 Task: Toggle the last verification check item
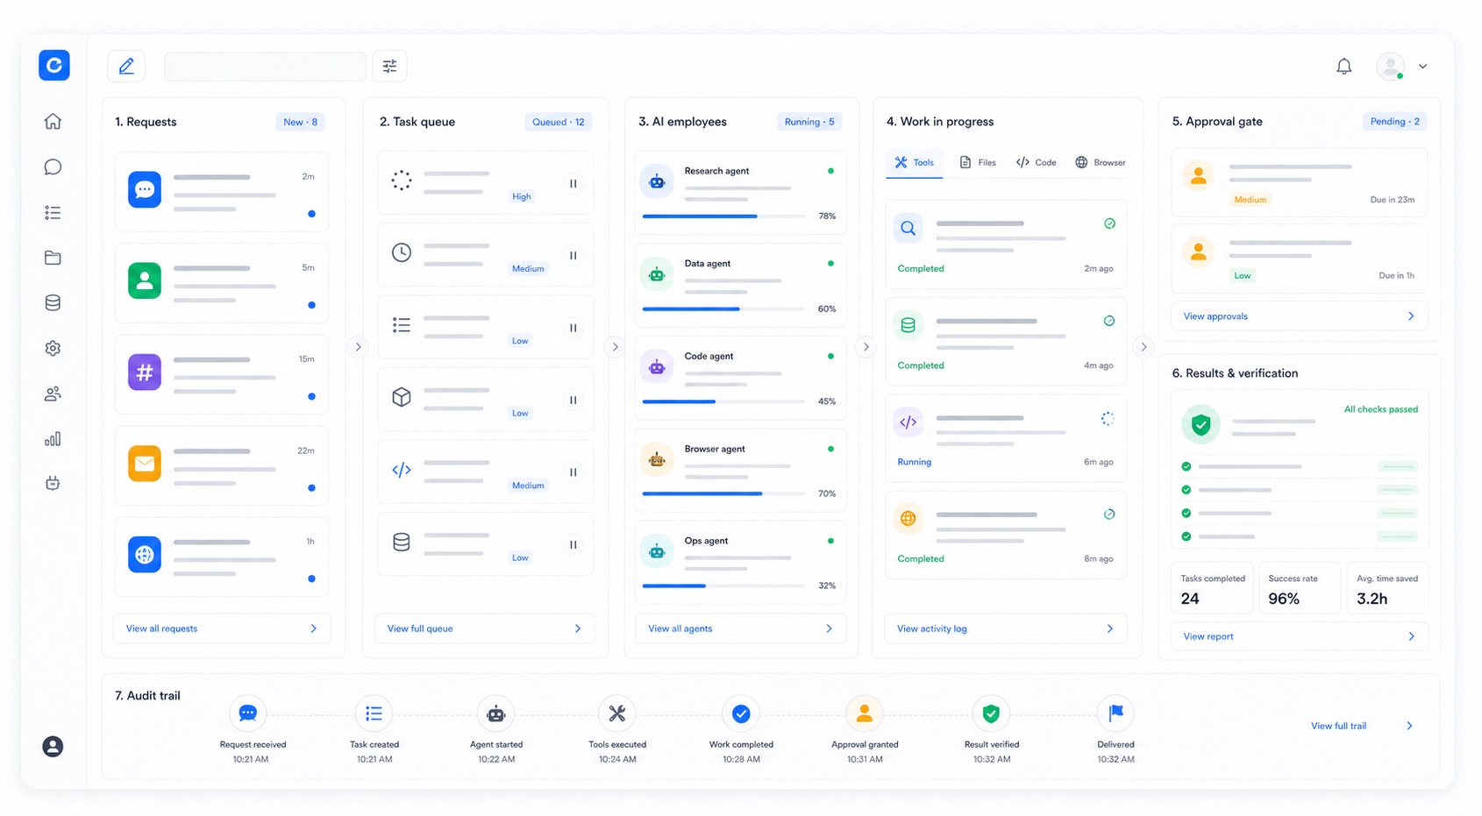(x=1186, y=536)
